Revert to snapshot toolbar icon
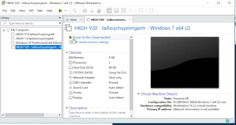The image size is (236, 125). click(x=92, y=11)
